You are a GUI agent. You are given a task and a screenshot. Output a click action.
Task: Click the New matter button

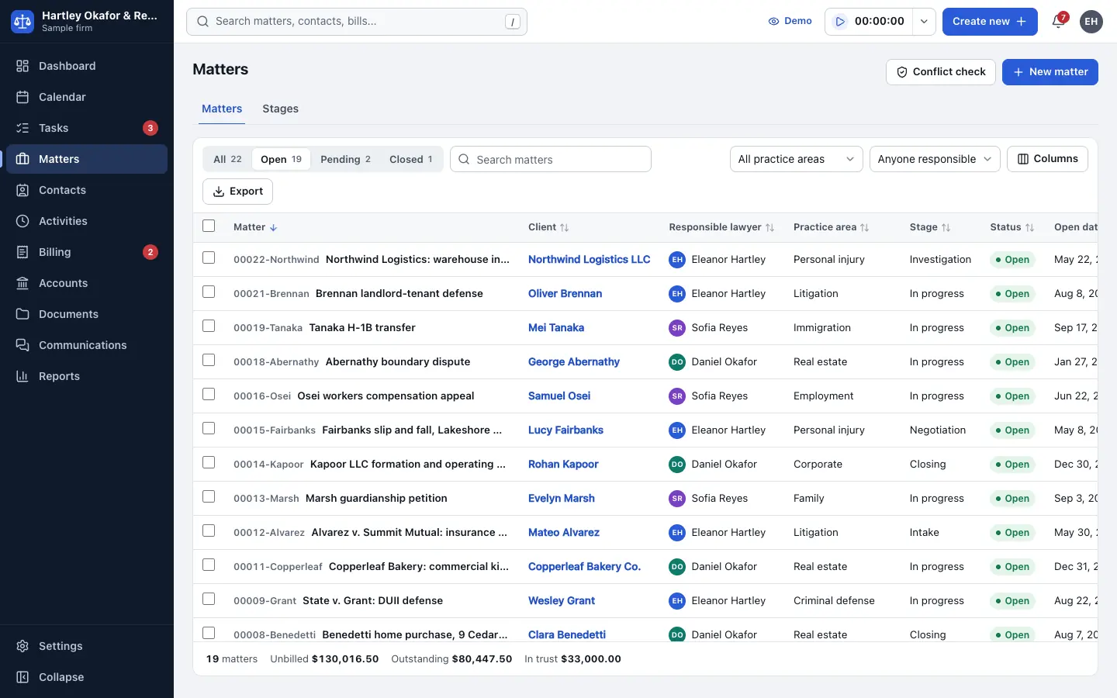click(1050, 72)
